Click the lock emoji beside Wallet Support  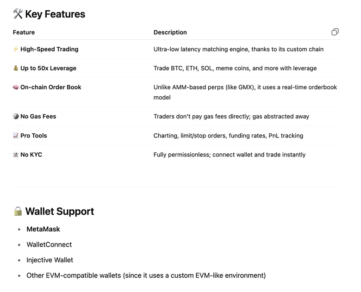click(x=18, y=211)
